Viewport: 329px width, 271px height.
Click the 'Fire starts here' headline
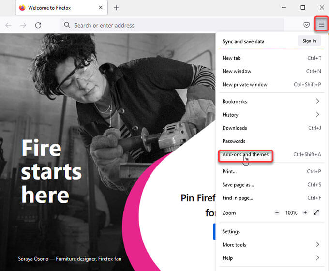[51, 171]
